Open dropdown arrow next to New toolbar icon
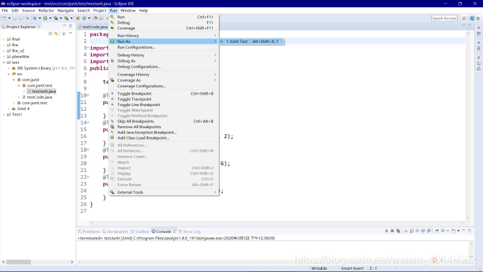 pyautogui.click(x=9, y=18)
